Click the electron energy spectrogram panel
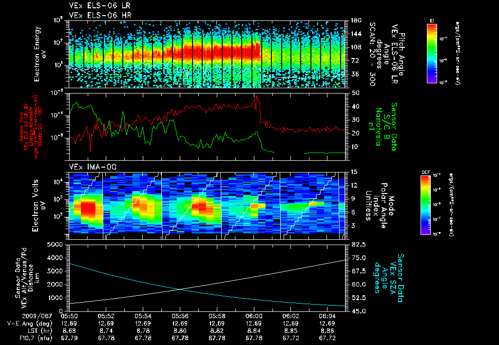The height and width of the screenshot is (345, 499). pyautogui.click(x=207, y=54)
